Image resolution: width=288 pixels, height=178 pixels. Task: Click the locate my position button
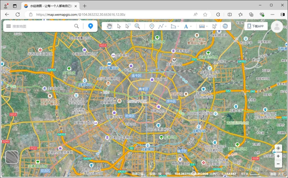click(x=278, y=148)
